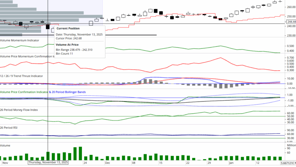Click the Volume Price Confirmation Bollinger Bands title
This screenshot has height=167, width=296.
43,92
